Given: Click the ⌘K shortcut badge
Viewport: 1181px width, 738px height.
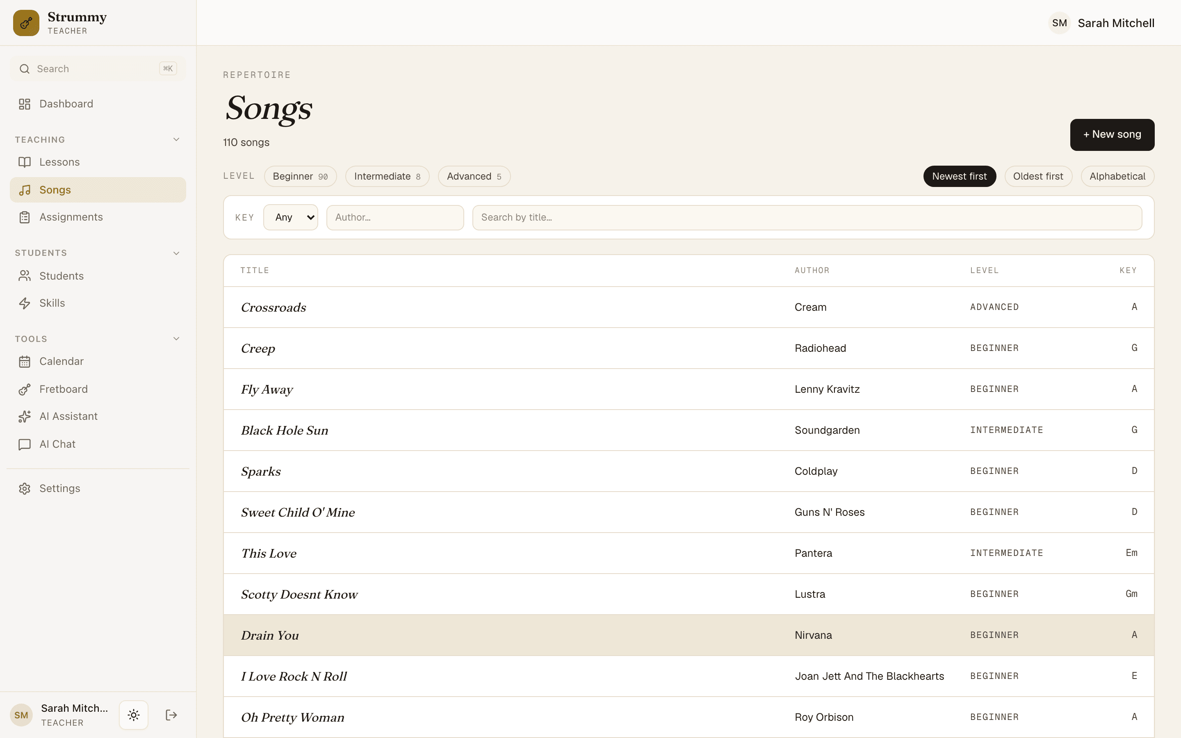Looking at the screenshot, I should tap(168, 68).
